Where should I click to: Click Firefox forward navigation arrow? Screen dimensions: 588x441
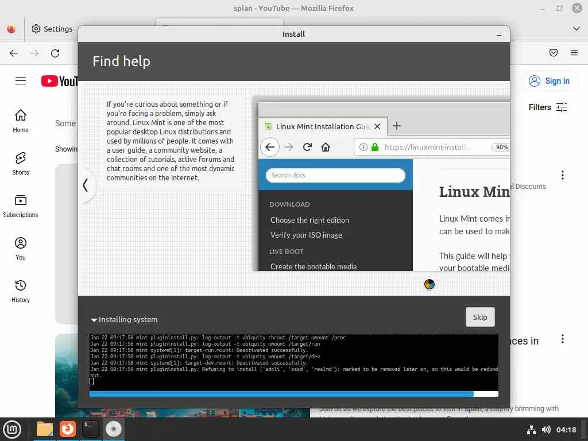click(x=34, y=53)
